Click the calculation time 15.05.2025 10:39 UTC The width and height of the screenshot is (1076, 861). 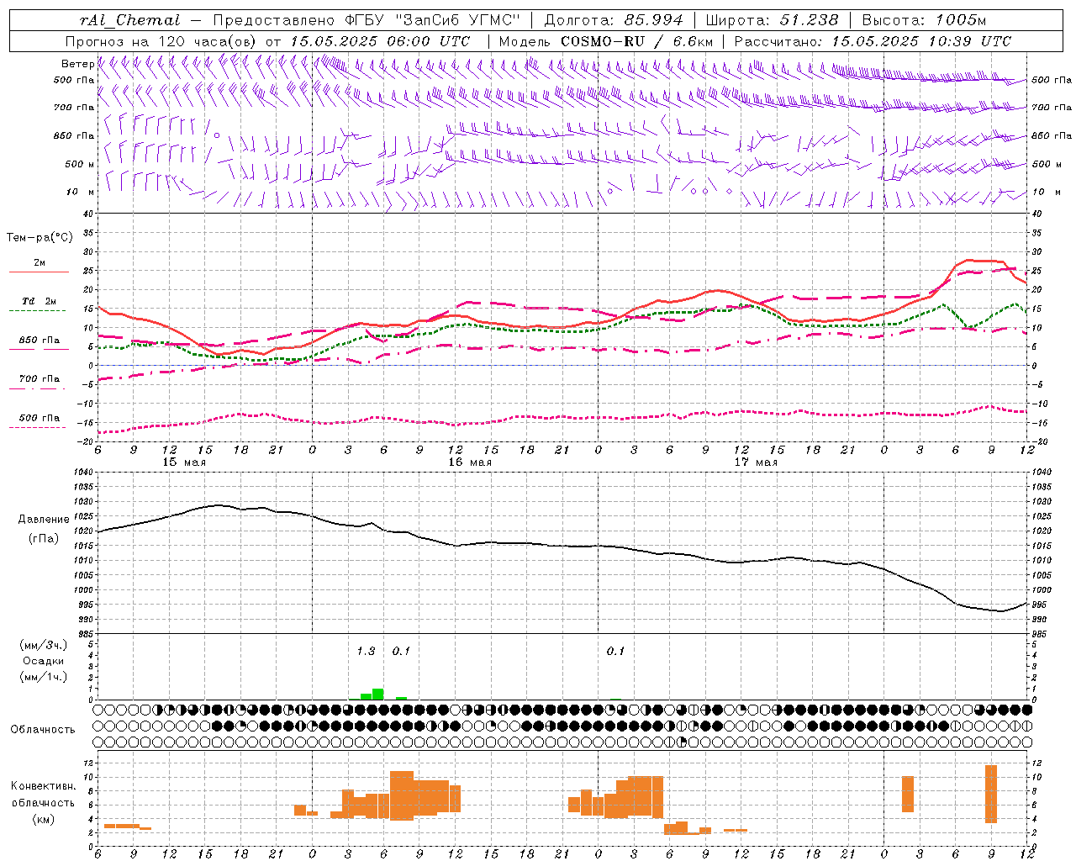tap(921, 41)
